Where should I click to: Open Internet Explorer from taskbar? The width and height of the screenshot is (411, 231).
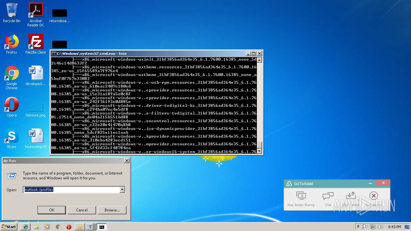pyautogui.click(x=25, y=227)
